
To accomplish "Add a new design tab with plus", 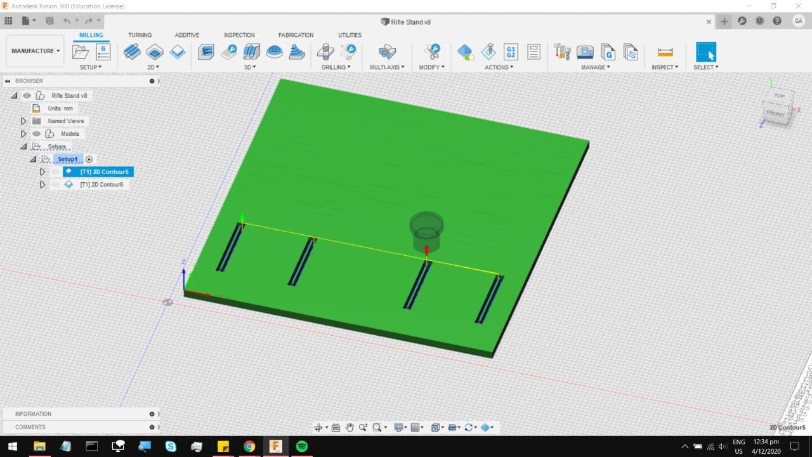I will point(724,21).
